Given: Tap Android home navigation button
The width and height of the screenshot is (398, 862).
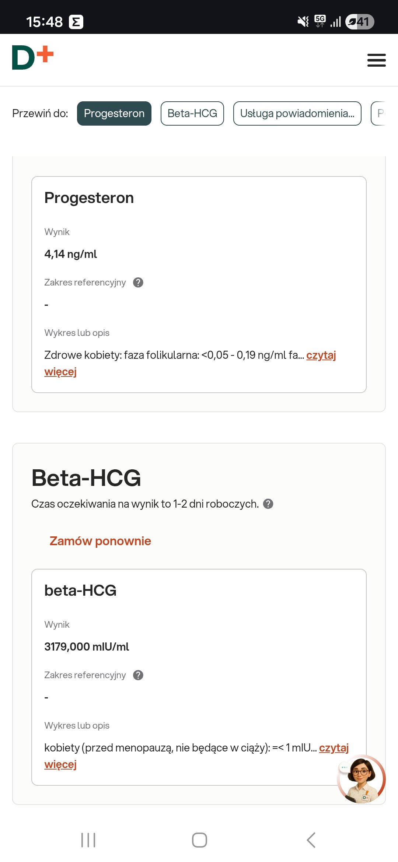Looking at the screenshot, I should [199, 840].
